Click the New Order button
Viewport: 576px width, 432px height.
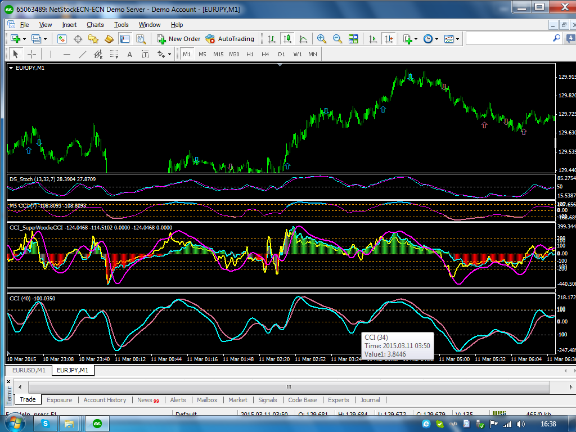tap(178, 39)
